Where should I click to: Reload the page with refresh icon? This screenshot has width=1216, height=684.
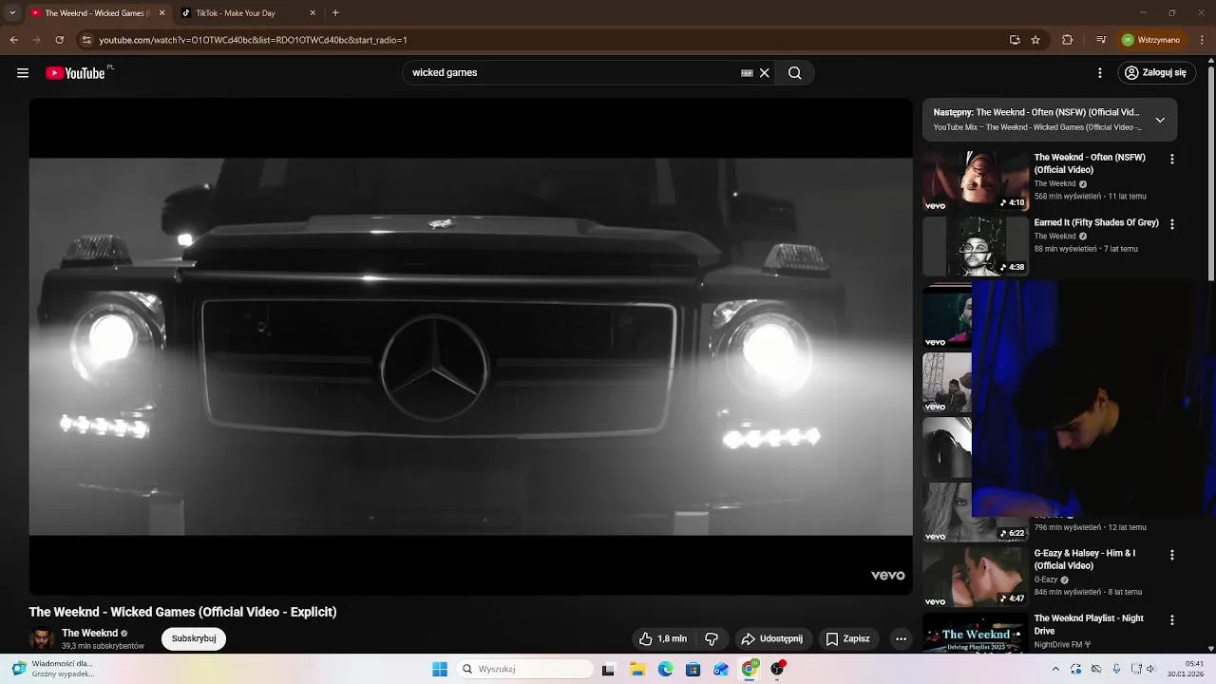(59, 40)
